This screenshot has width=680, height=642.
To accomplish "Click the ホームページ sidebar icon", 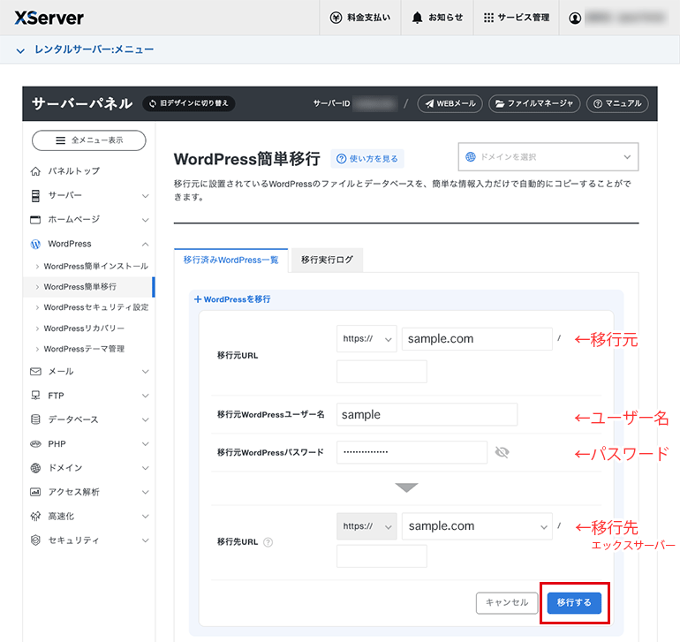I will point(35,220).
